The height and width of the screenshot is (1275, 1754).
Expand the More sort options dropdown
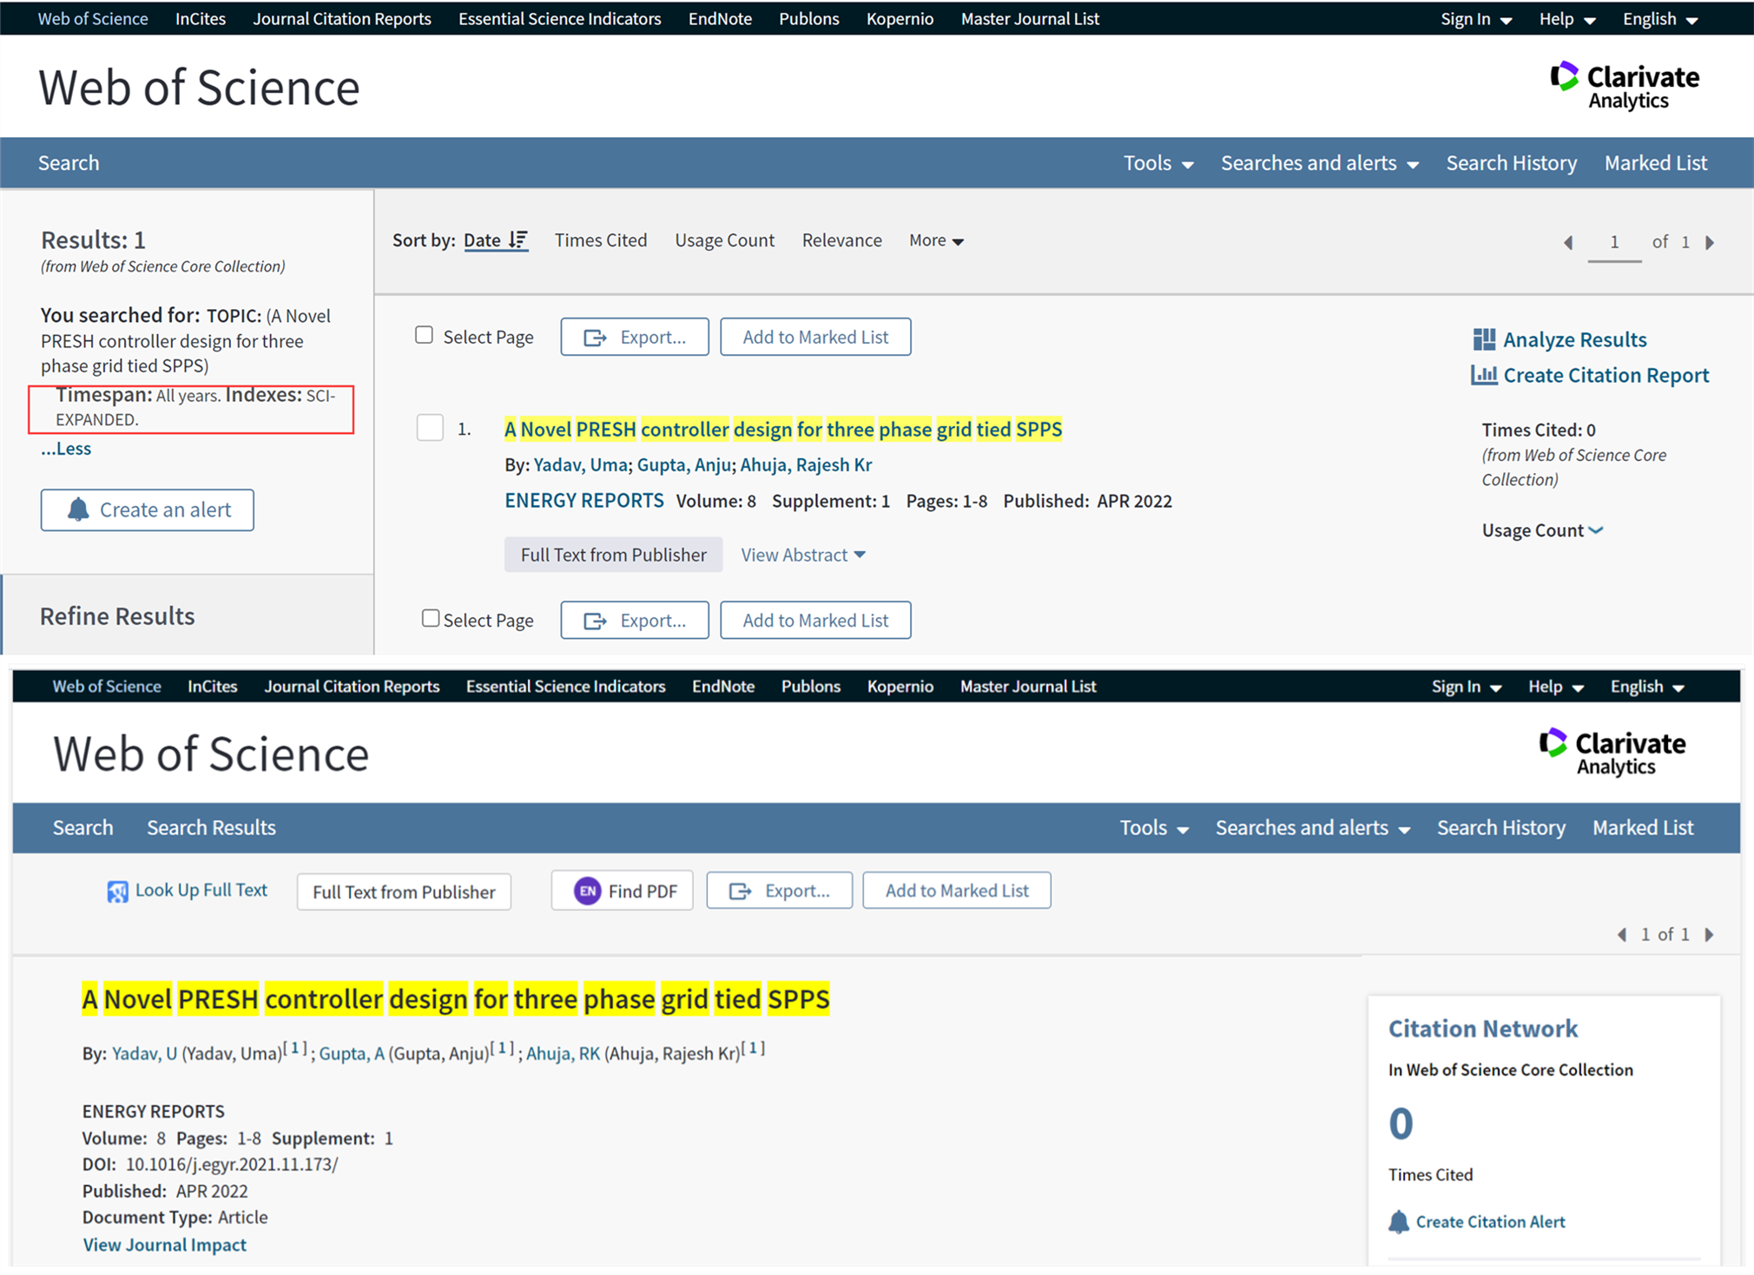point(936,240)
